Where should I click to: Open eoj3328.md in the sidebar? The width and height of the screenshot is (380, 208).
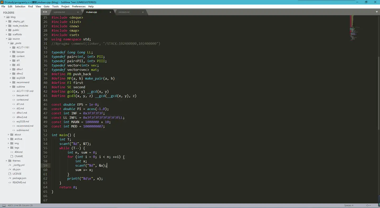23,122
